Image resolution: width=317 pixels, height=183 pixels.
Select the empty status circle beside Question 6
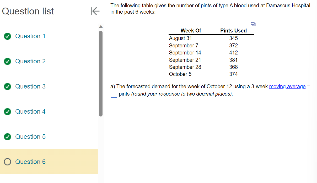coord(7,162)
